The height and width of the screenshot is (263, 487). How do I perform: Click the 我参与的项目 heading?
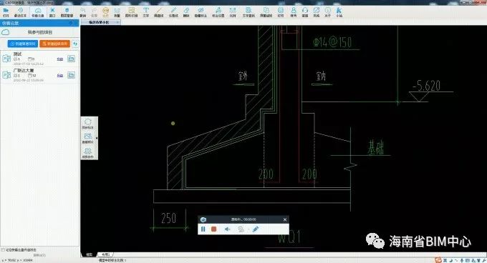[x=40, y=32]
